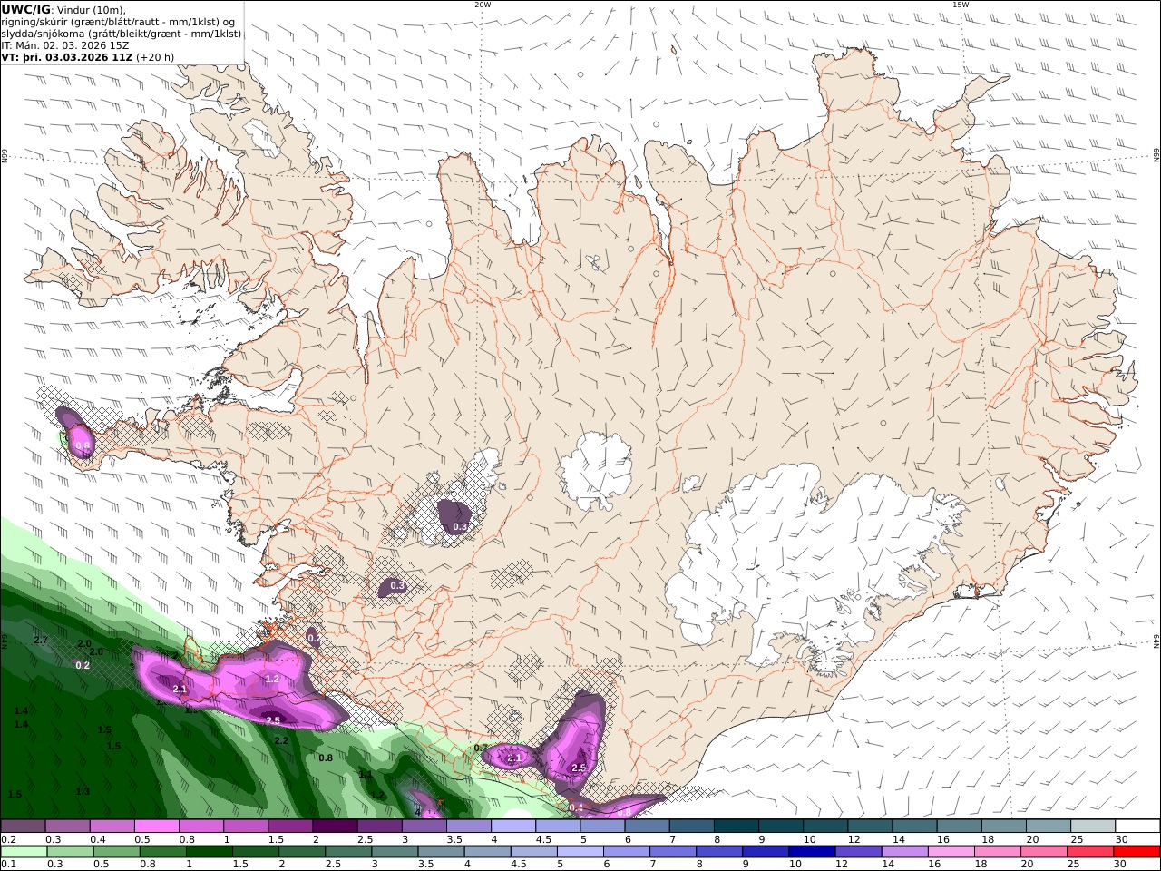
Task: Click the dark green swatch between rain 1 and 1.5
Action: click(x=210, y=852)
